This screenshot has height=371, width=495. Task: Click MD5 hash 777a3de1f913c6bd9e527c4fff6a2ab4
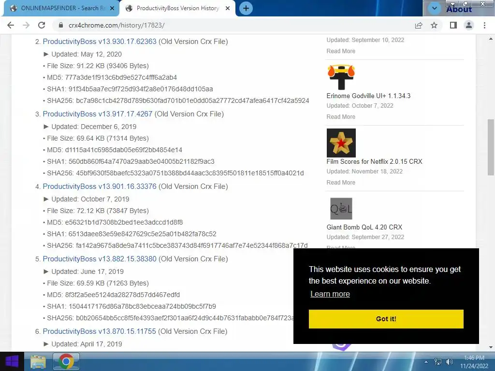click(x=121, y=77)
